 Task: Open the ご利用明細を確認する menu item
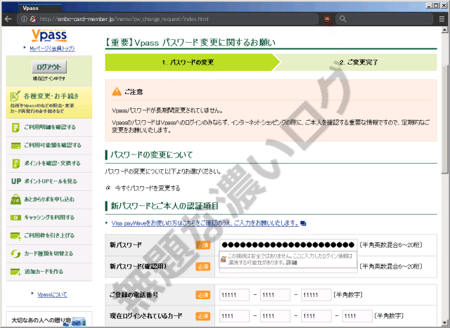tap(49, 127)
